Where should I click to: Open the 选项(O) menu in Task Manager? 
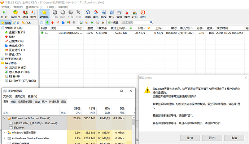click(20, 96)
